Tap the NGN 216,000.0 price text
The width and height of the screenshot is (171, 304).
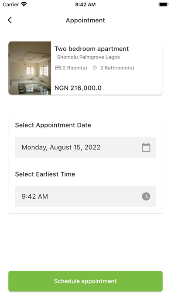pos(78,88)
